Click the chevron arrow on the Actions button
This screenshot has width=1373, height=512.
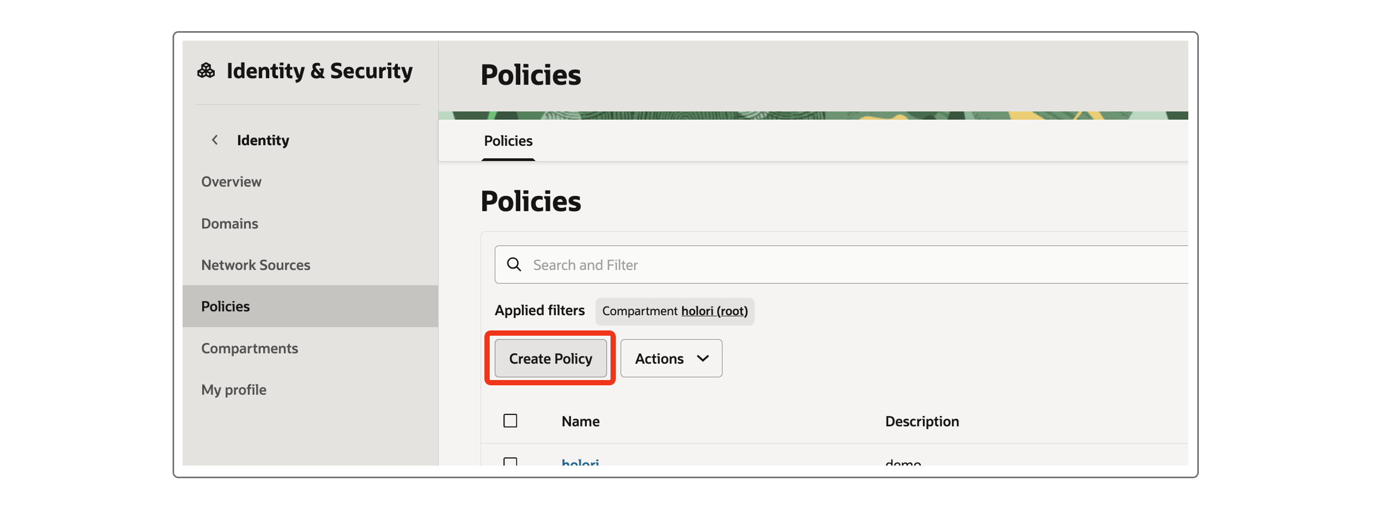[702, 358]
